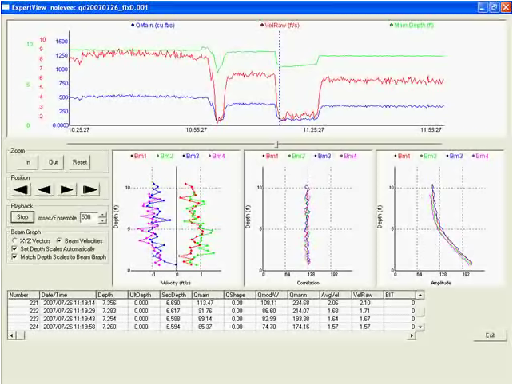Click the msec/Ensemble value field
The image size is (513, 385).
[x=87, y=217]
